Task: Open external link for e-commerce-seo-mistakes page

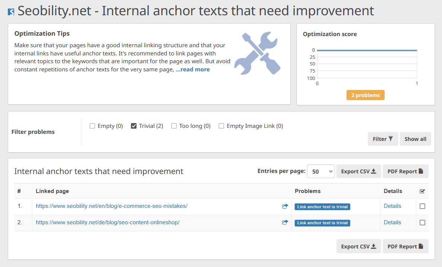Action: click(x=285, y=206)
